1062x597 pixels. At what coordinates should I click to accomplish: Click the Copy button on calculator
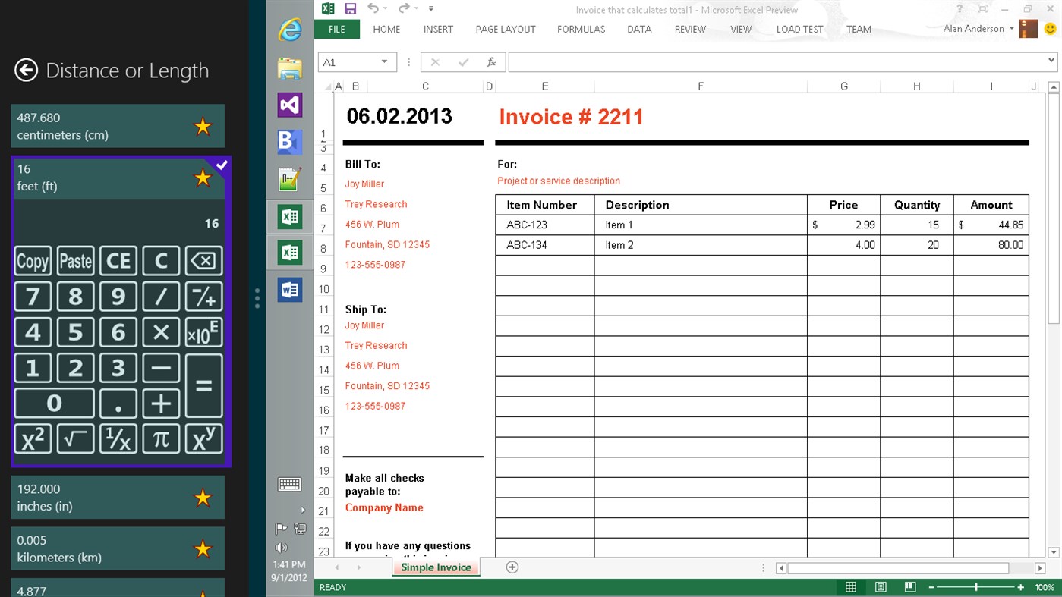[x=33, y=261]
